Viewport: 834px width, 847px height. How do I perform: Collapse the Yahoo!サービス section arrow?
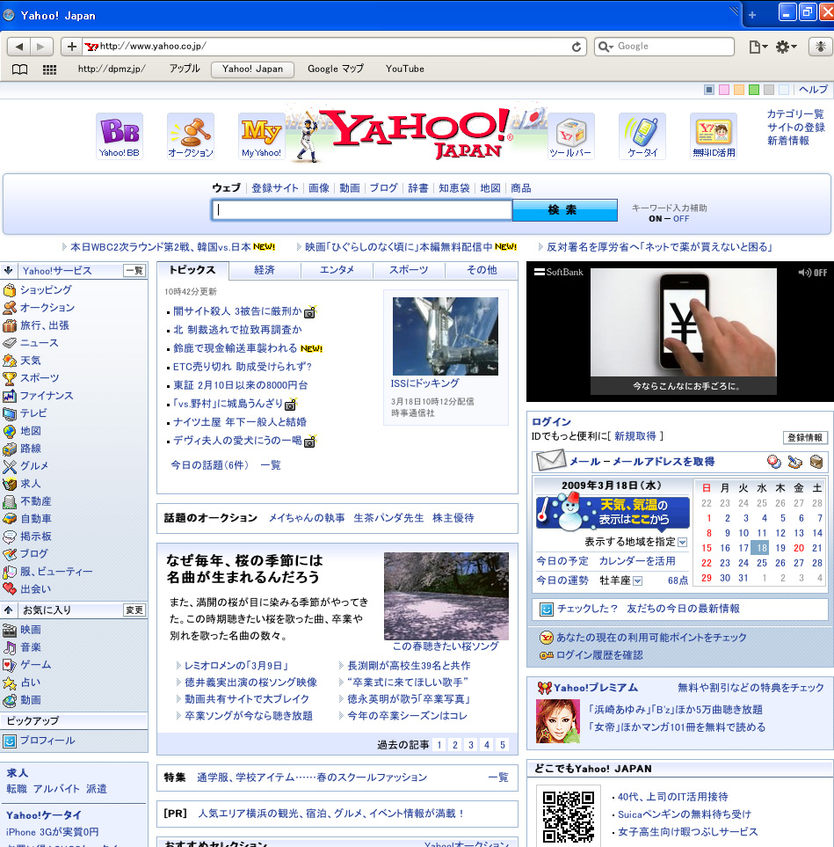tap(8, 270)
